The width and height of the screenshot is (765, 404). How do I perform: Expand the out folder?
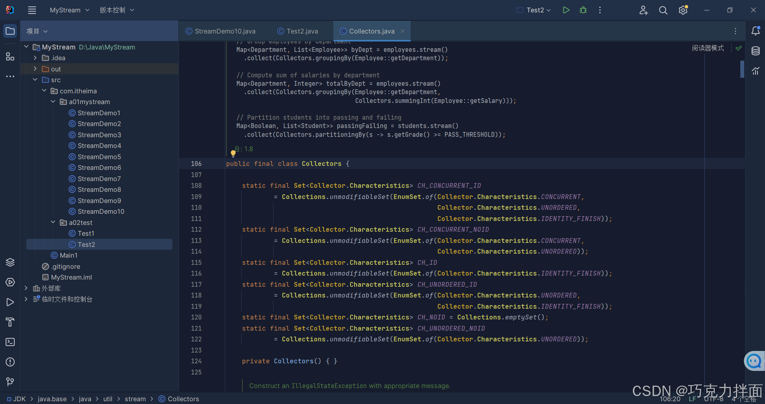coord(35,69)
